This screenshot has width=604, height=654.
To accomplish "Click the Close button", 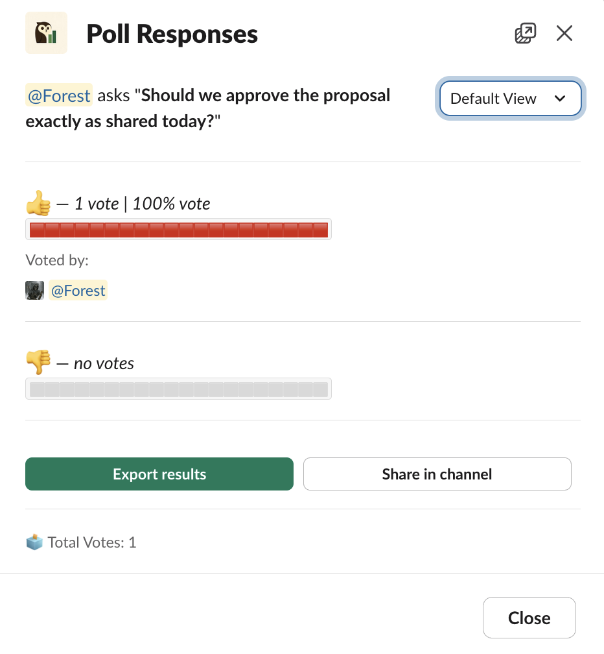I will (x=529, y=617).
